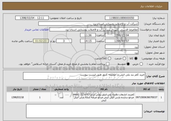Click the تعداد / مقدار column header
171x121 pixels.
tap(40, 89)
